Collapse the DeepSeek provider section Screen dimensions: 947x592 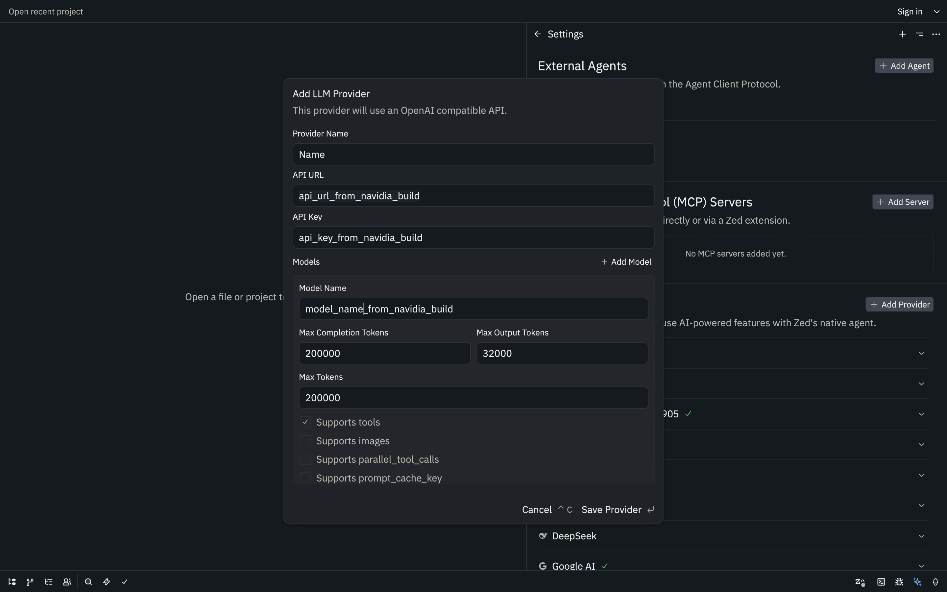(x=922, y=536)
